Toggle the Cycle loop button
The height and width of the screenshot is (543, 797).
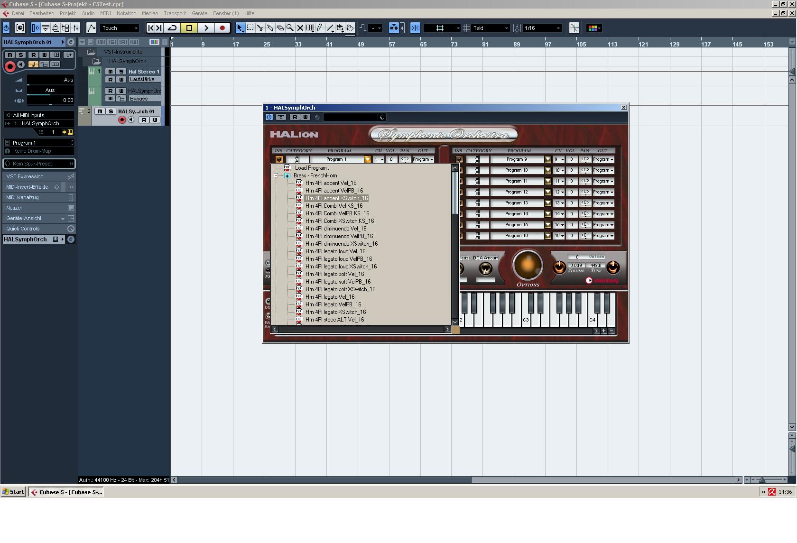(173, 28)
